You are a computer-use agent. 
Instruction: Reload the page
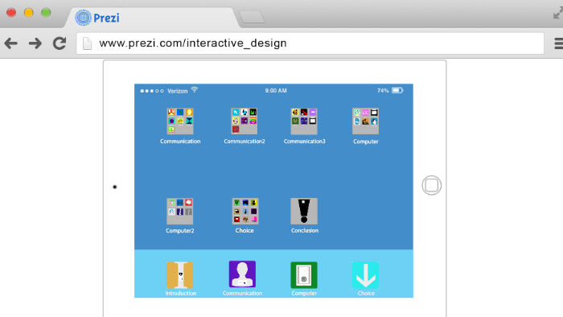click(x=60, y=43)
